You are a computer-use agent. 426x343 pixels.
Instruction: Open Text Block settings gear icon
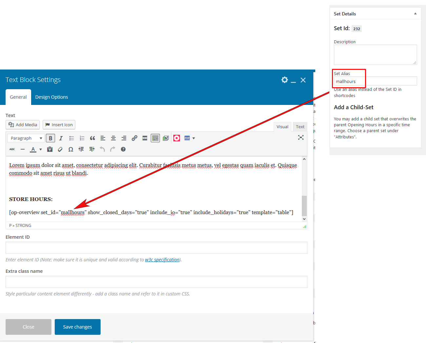click(x=284, y=80)
